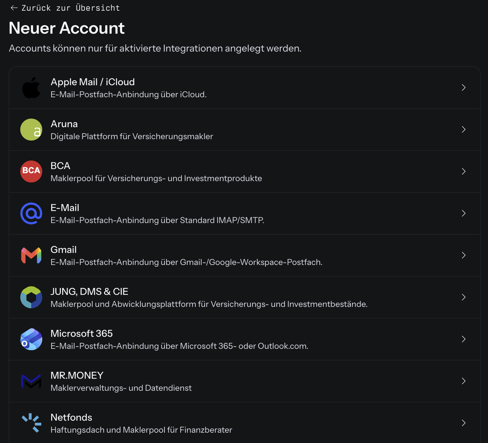Click 'Maklerpool für Versicherungs- und Investmentprodukte' text
Image resolution: width=488 pixels, height=443 pixels.
pyautogui.click(x=156, y=178)
